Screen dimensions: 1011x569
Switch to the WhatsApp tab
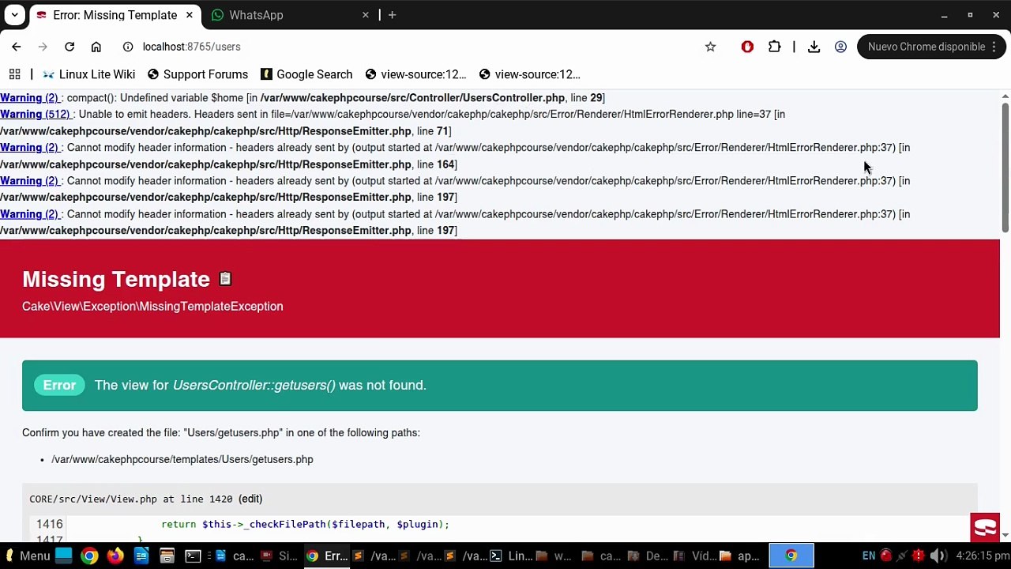pos(290,15)
